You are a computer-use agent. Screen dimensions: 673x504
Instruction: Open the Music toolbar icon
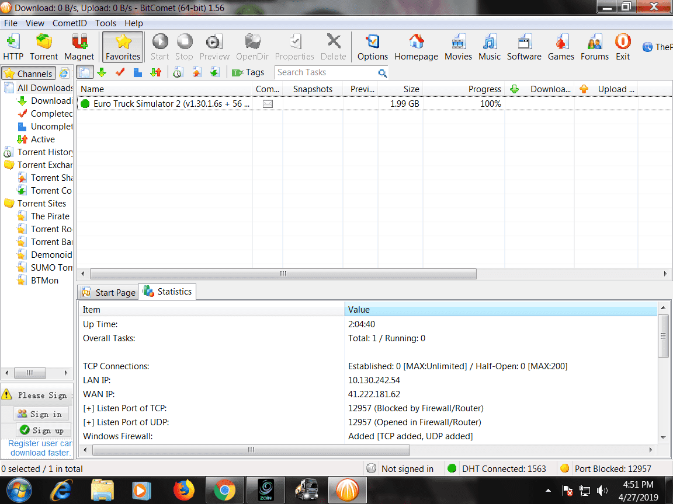click(490, 47)
